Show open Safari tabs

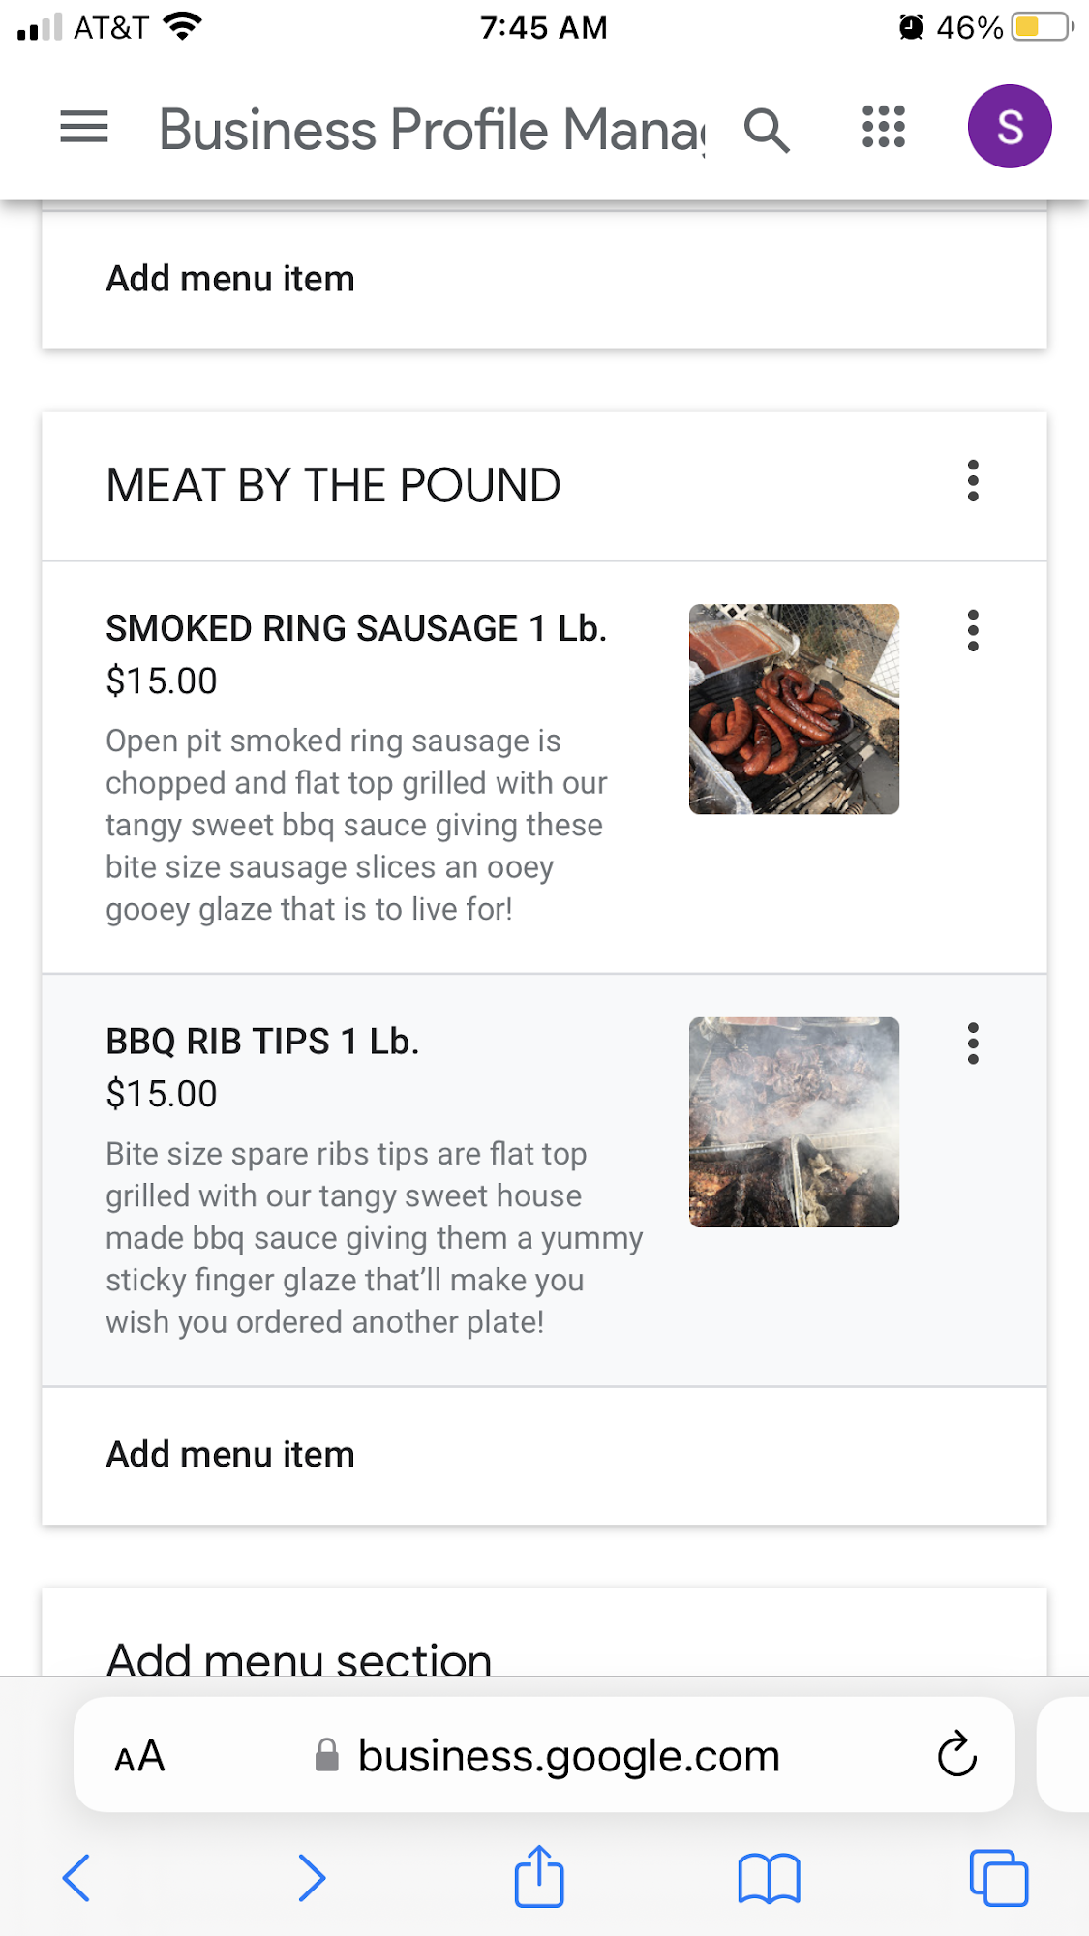tap(998, 1878)
